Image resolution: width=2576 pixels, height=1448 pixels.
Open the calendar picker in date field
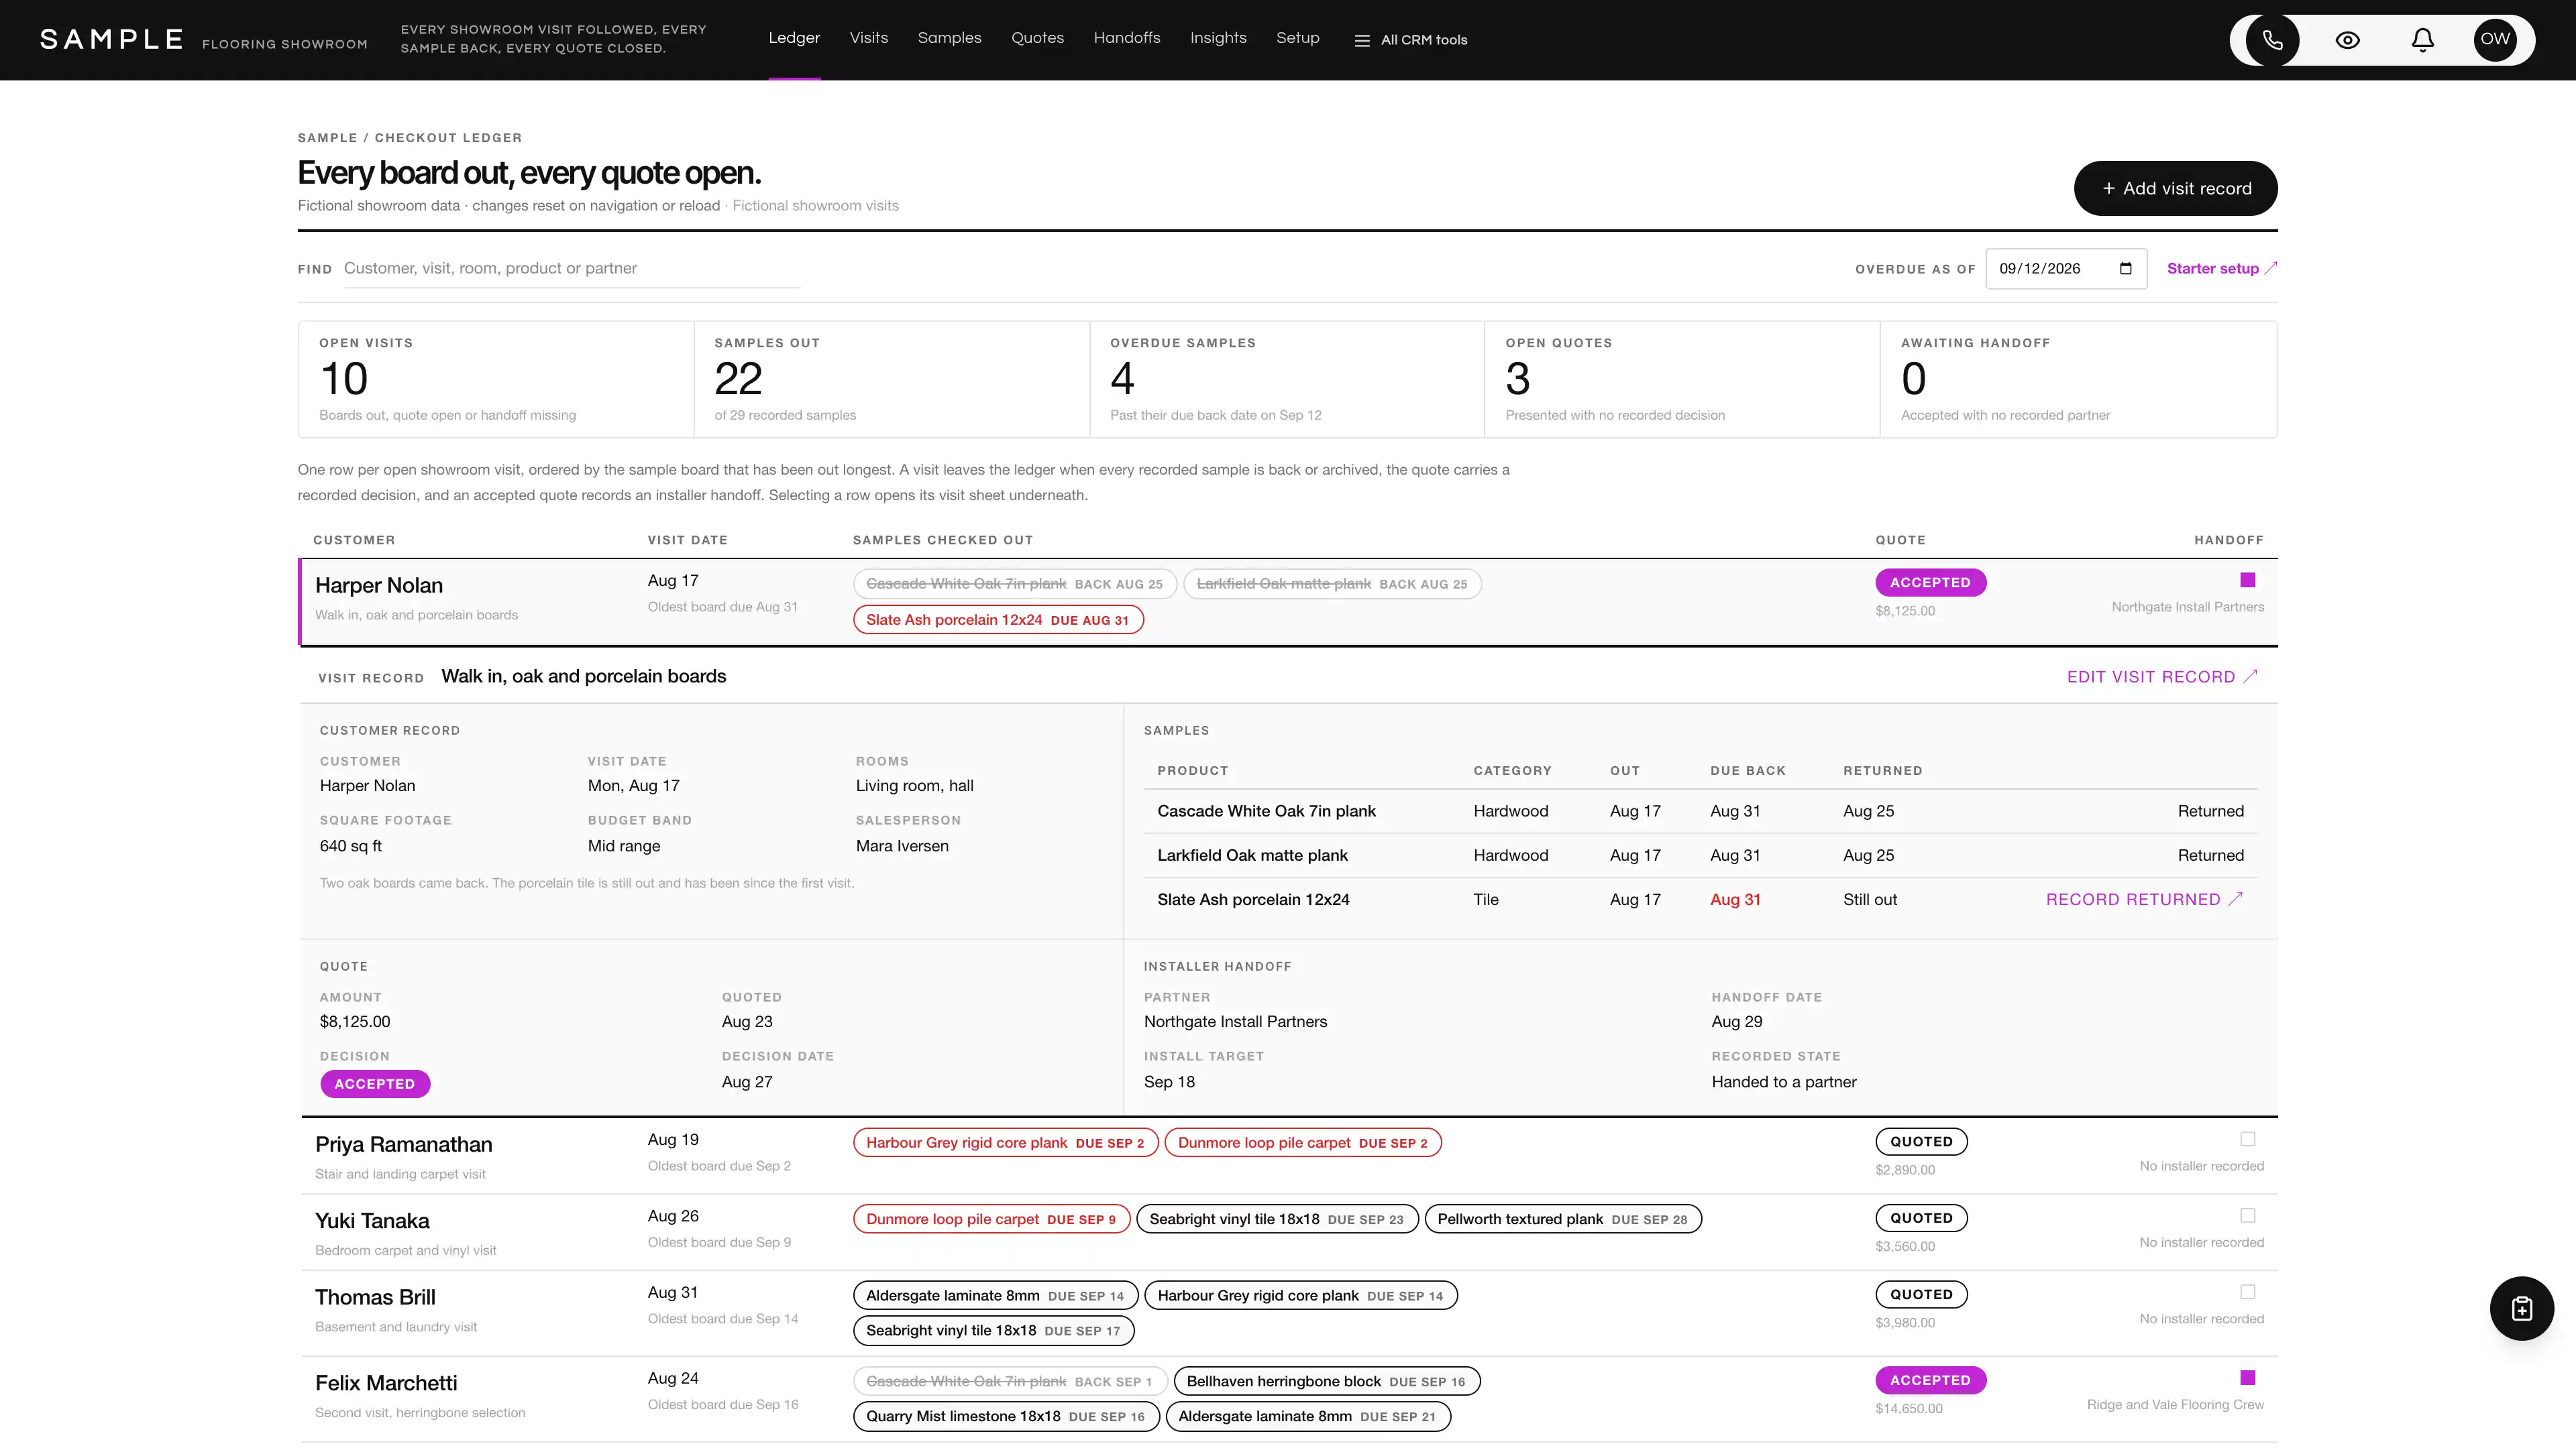coord(2125,269)
